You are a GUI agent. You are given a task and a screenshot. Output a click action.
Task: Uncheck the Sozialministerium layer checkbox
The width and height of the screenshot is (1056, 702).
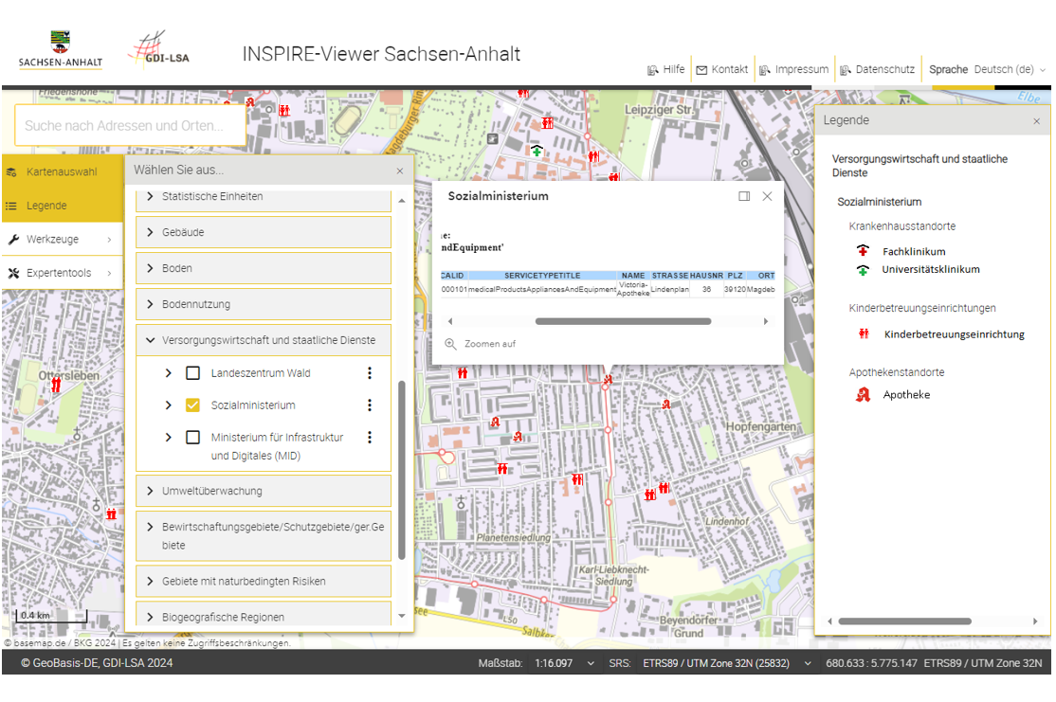pyautogui.click(x=193, y=405)
